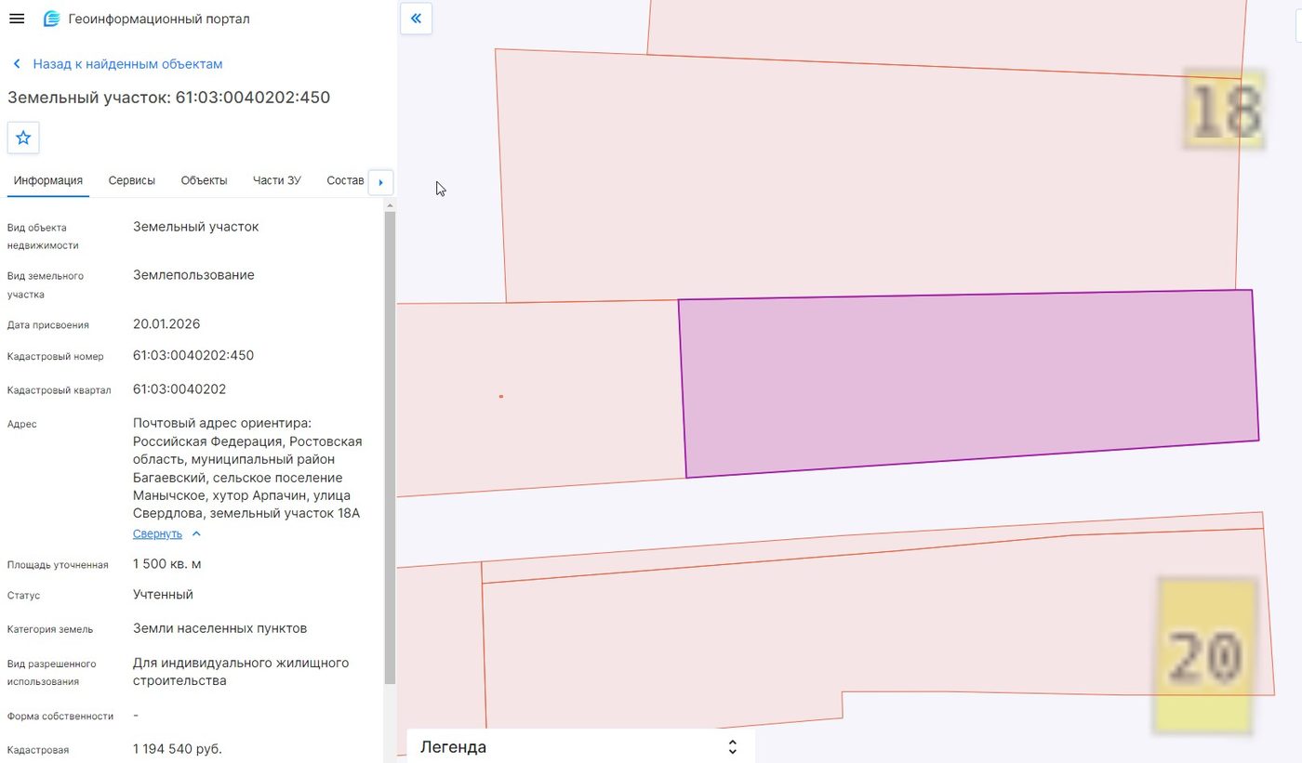The image size is (1302, 763).
Task: Add parcel to favorites with star icon
Action: [x=23, y=138]
